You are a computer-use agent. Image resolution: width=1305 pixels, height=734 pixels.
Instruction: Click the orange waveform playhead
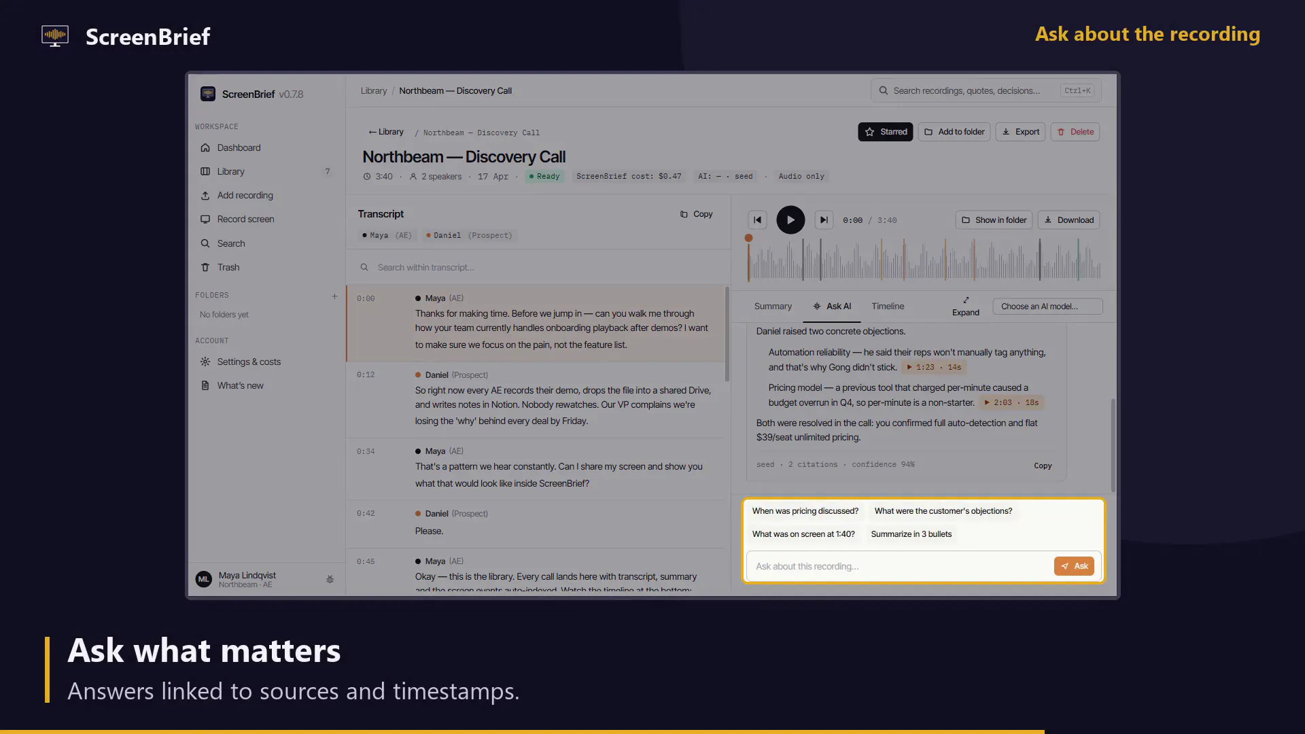(x=748, y=238)
